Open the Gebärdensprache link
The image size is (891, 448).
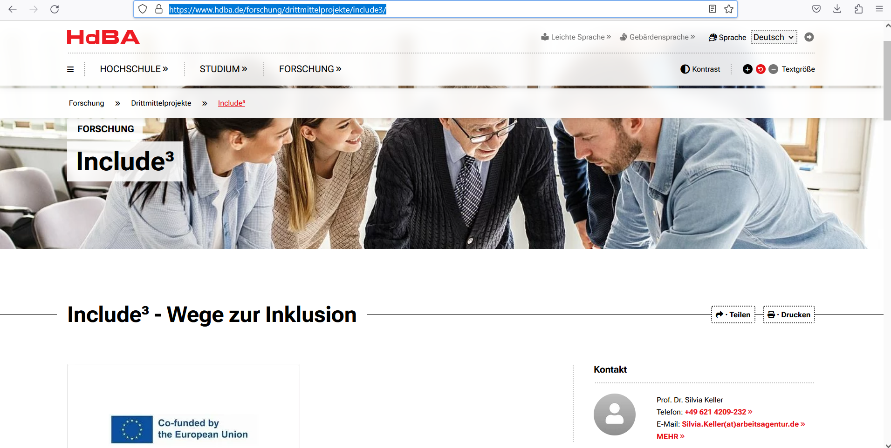pos(658,37)
